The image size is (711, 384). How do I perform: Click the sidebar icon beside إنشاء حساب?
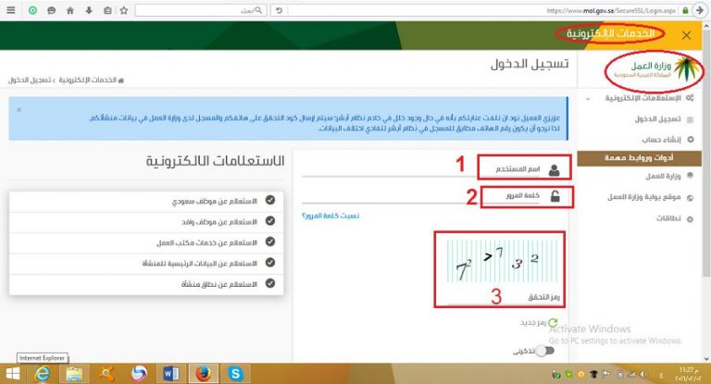691,140
